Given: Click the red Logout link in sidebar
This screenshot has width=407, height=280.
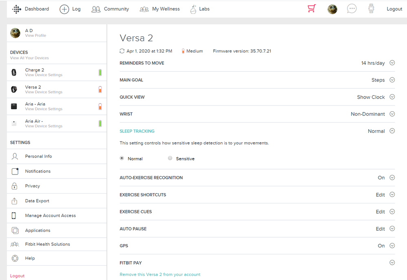Looking at the screenshot, I should [17, 276].
